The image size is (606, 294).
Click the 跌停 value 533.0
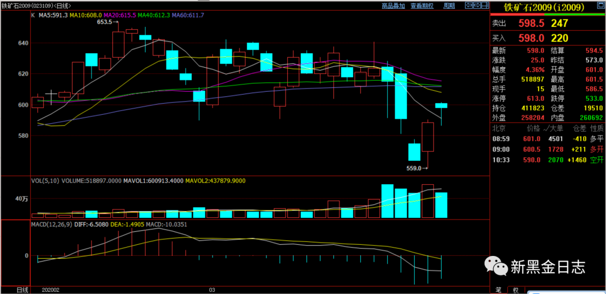(594, 99)
